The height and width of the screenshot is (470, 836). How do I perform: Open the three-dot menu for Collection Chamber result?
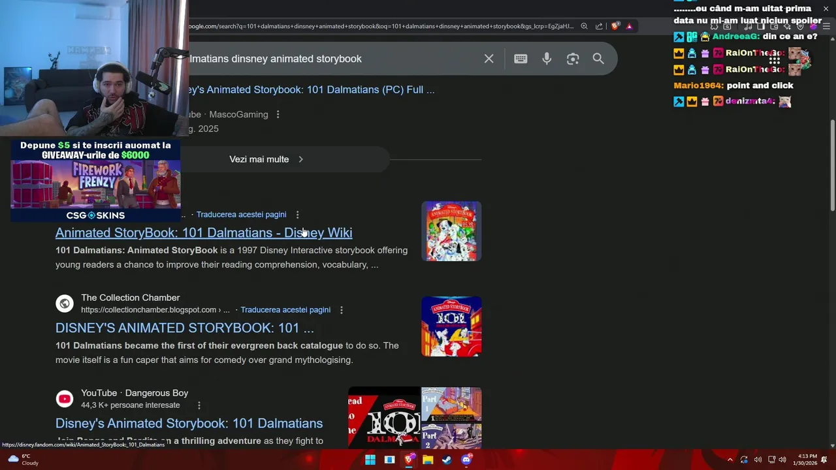(x=341, y=309)
